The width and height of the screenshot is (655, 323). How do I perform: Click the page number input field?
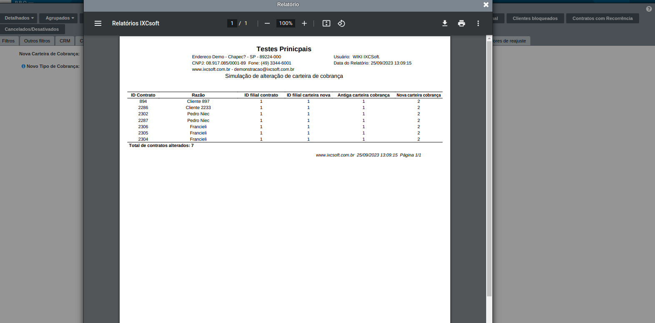pos(232,23)
